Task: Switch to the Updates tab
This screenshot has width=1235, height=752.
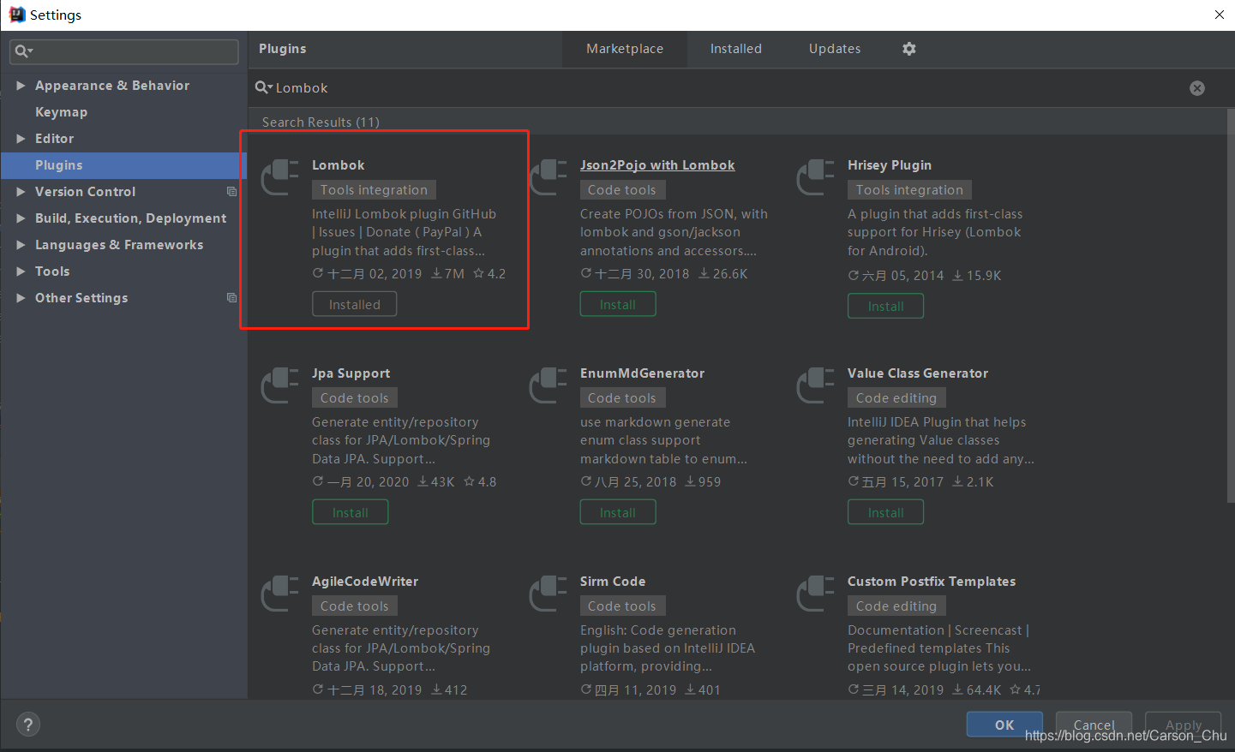Action: pyautogui.click(x=835, y=49)
